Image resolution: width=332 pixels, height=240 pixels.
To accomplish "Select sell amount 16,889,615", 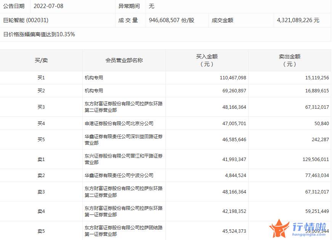I will [x=317, y=91].
